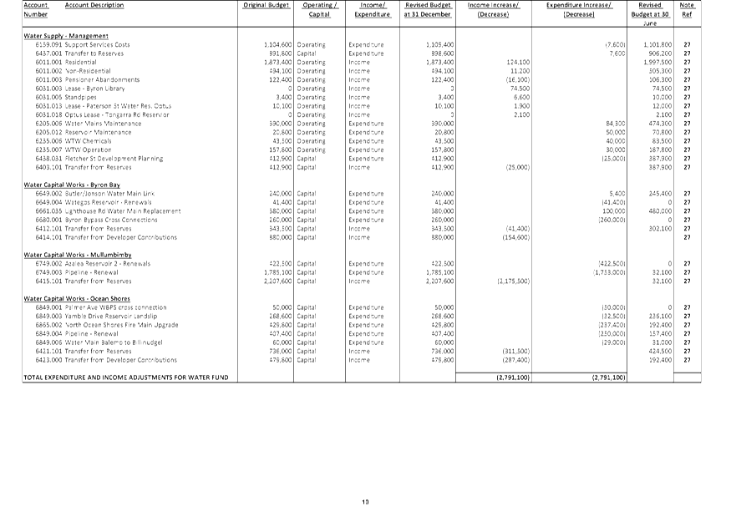Select the 'Water Capital Works - Ocean Shores' heading

[77, 298]
